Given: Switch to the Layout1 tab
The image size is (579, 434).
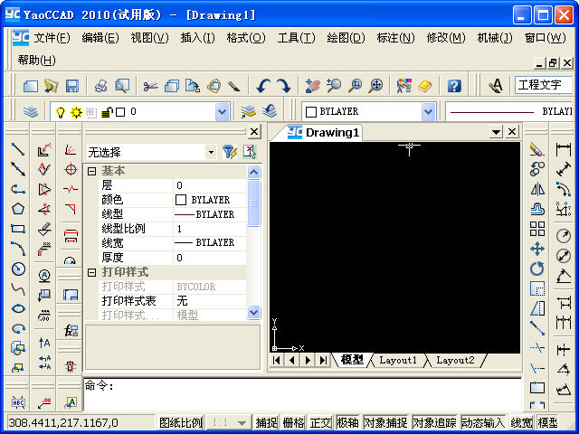Looking at the screenshot, I should point(398,360).
